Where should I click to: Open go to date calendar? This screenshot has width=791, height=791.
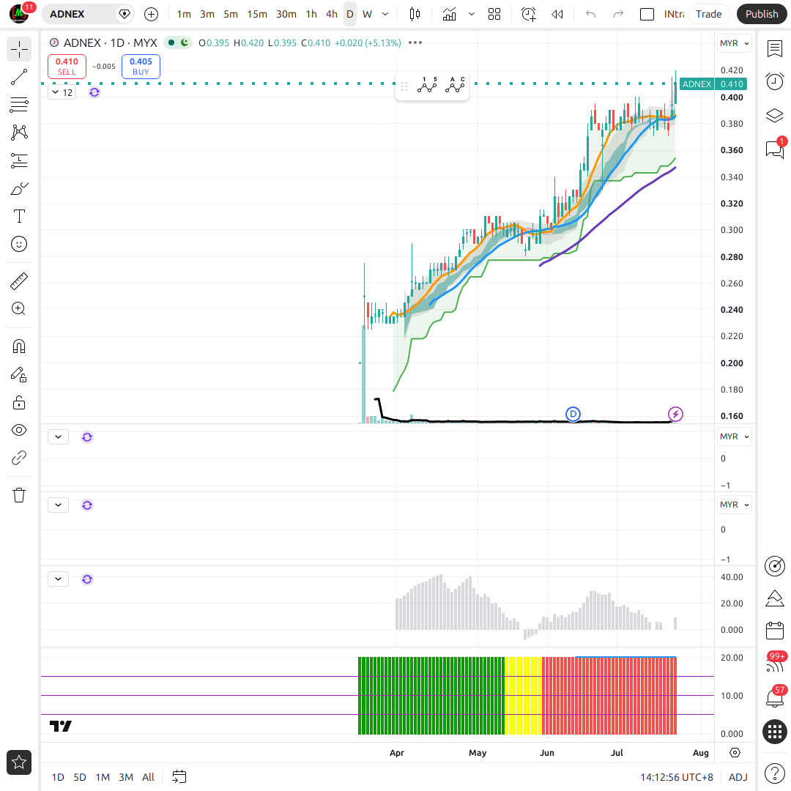coord(179,777)
